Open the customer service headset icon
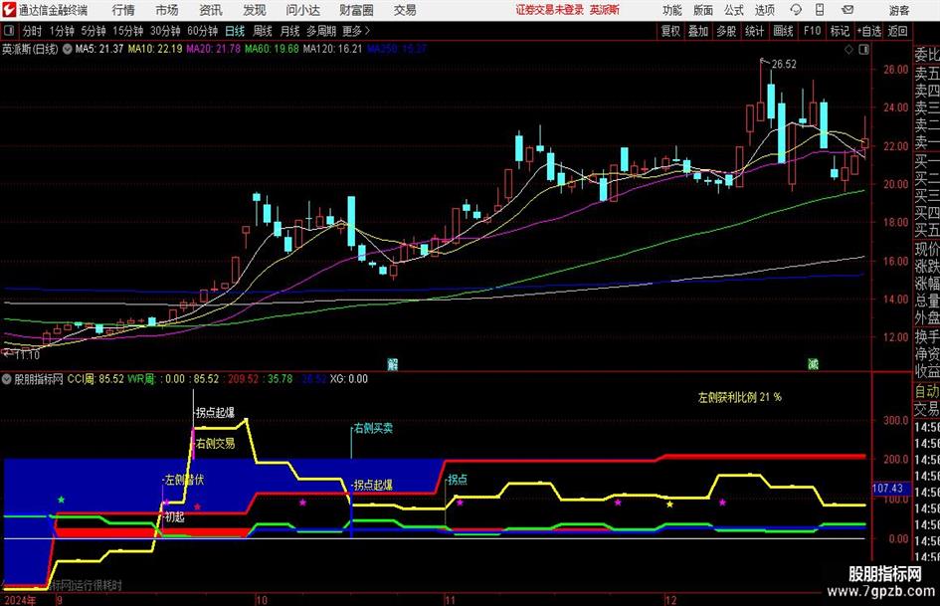Image resolution: width=940 pixels, height=606 pixels. (796, 10)
